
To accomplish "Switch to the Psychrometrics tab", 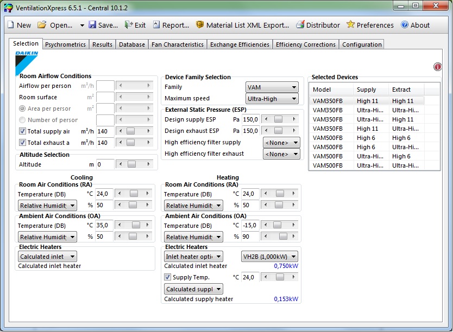I will click(65, 44).
